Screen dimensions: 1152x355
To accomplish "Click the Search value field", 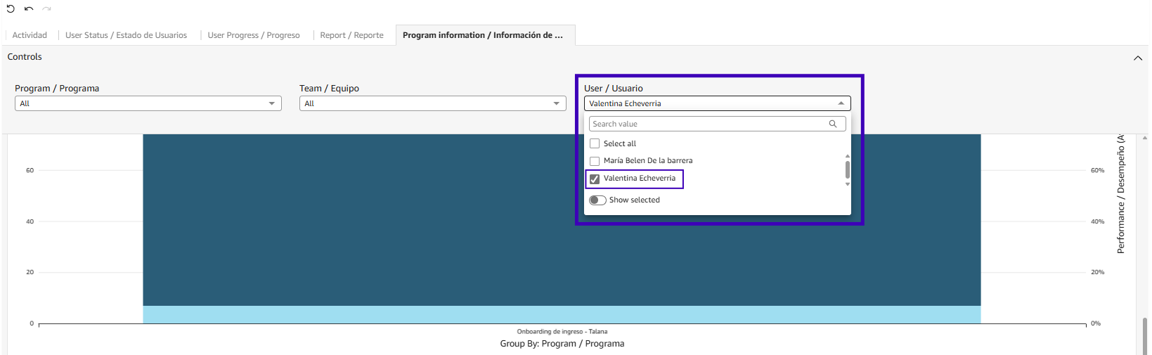I will click(x=718, y=124).
